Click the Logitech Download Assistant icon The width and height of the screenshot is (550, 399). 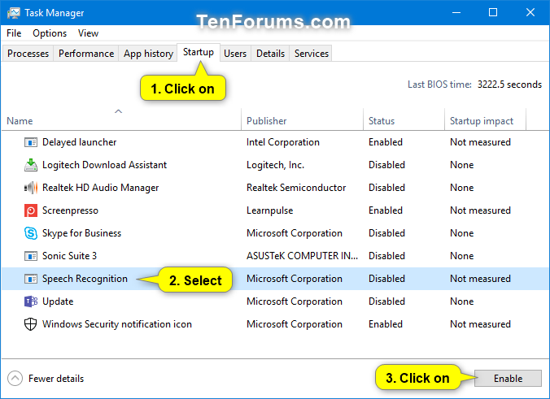pos(31,165)
